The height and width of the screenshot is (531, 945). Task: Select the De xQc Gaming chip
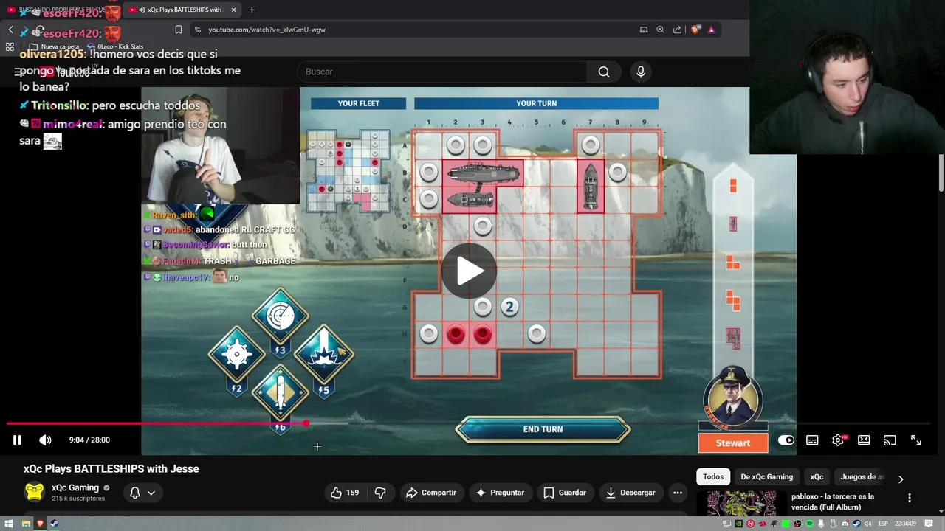click(x=766, y=477)
